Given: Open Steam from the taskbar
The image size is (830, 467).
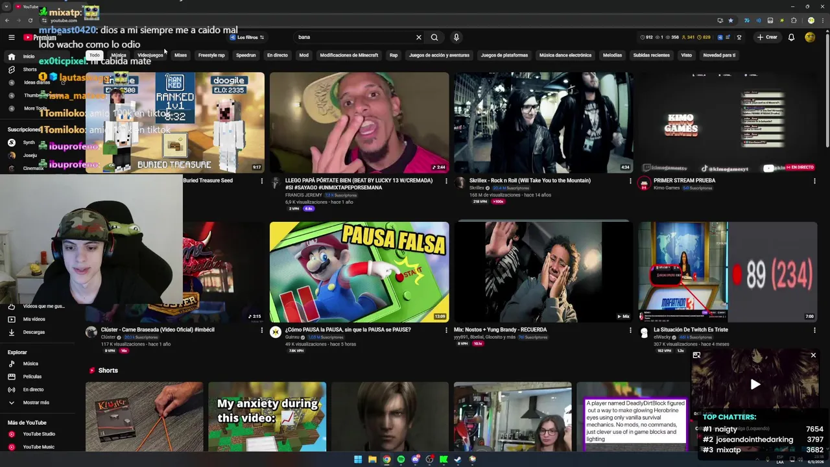Looking at the screenshot, I should 458,459.
